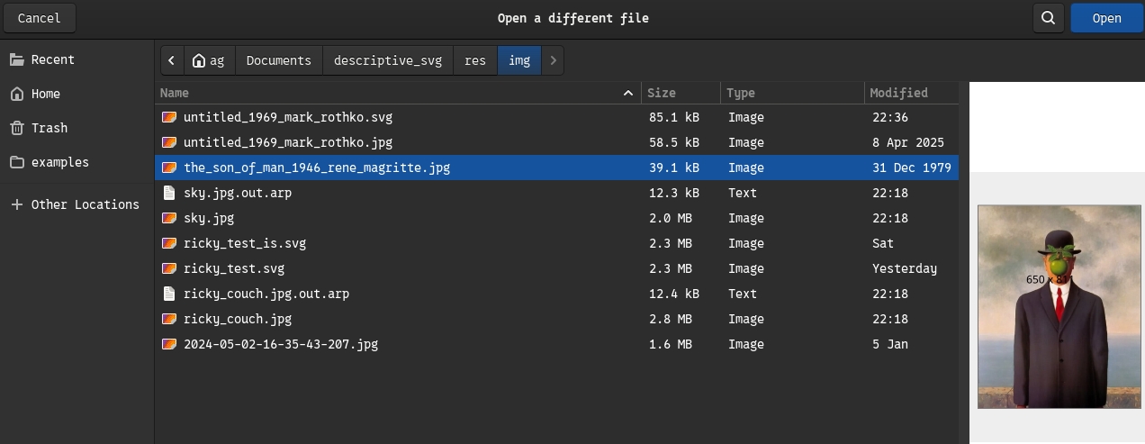
Task: Click image icon of ricky_test_is.svg
Action: [168, 243]
